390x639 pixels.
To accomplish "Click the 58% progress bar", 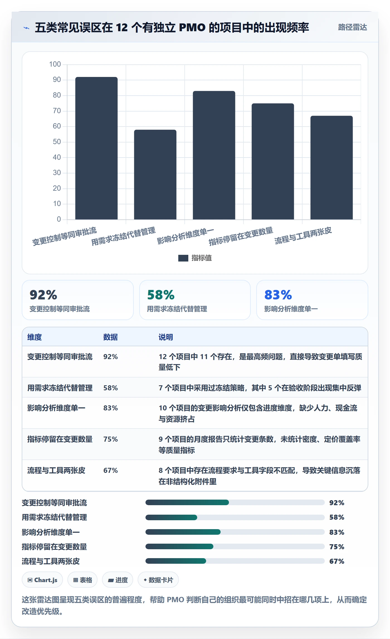I will point(235,517).
